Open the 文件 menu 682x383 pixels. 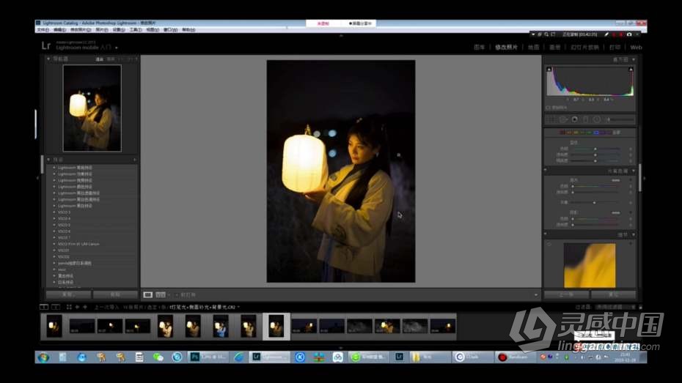[x=43, y=29]
